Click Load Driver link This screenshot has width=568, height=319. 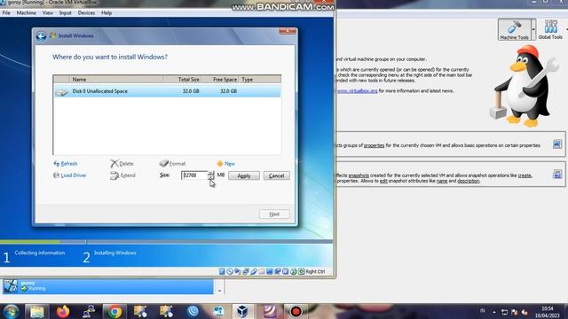pos(69,175)
